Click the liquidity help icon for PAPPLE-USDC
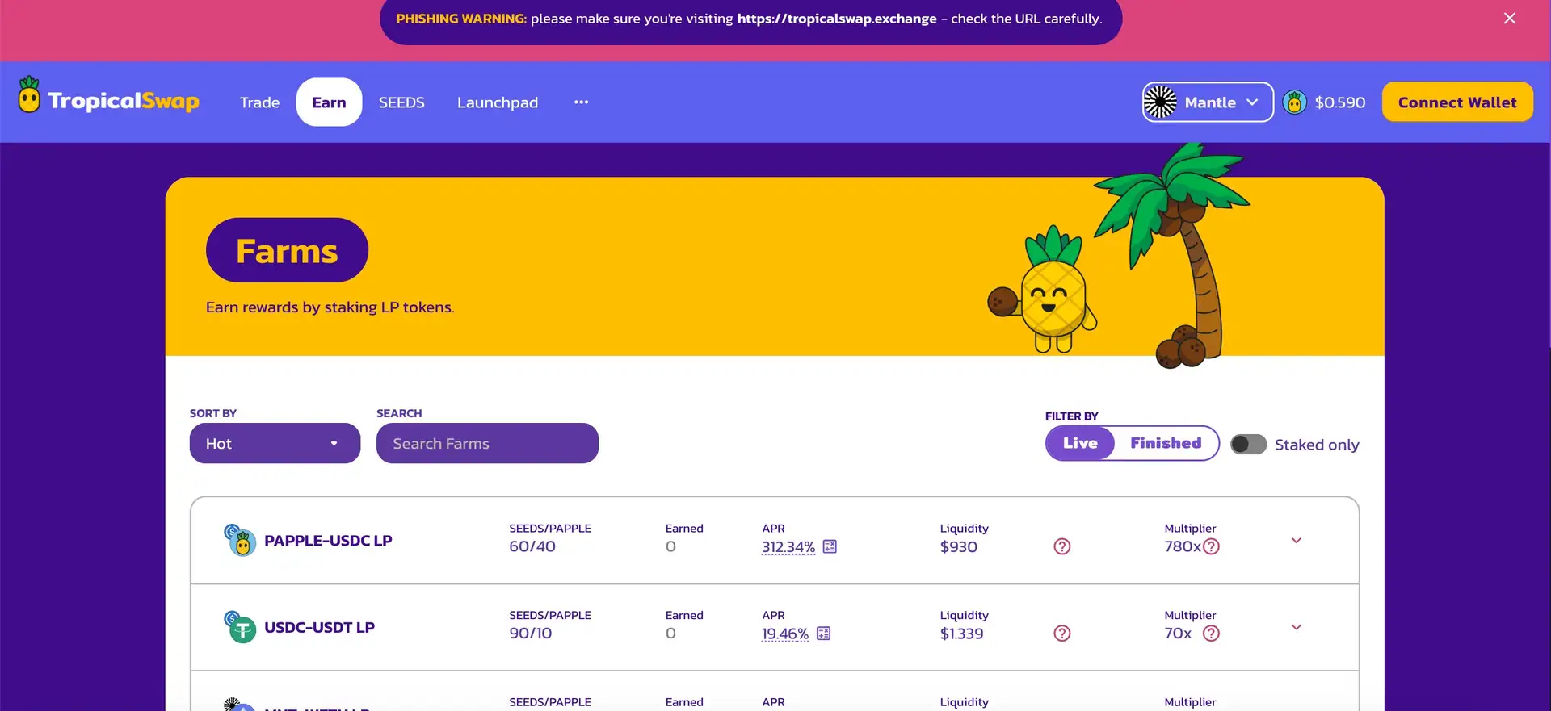1551x711 pixels. [x=1062, y=547]
